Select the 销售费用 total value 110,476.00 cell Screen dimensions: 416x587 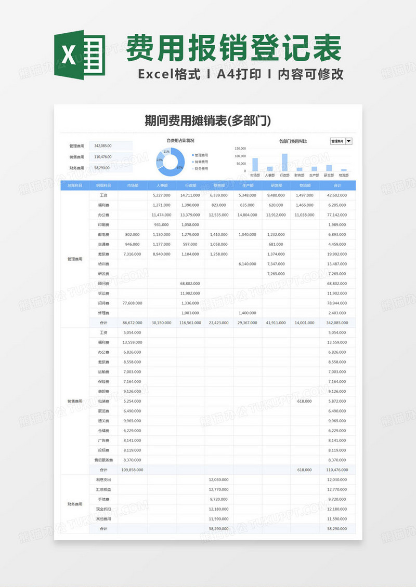click(x=111, y=157)
